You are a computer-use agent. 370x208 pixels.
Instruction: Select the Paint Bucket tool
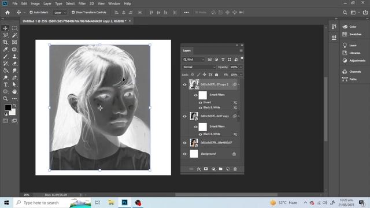point(5,70)
